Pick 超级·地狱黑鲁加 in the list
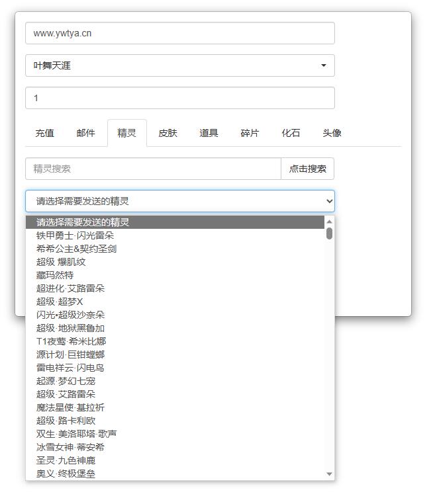 175,328
